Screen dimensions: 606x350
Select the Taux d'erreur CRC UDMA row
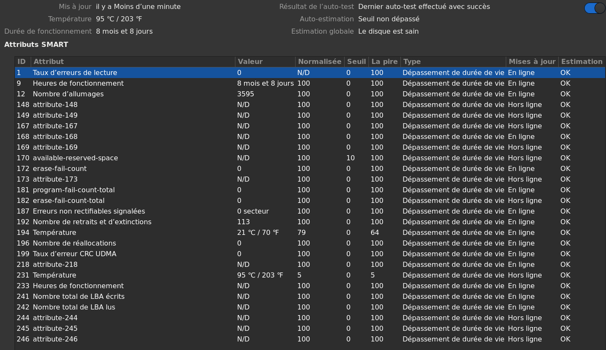[75, 254]
